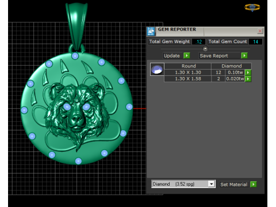Click the quantity 12 cell
The height and width of the screenshot is (207, 276).
coord(218,72)
